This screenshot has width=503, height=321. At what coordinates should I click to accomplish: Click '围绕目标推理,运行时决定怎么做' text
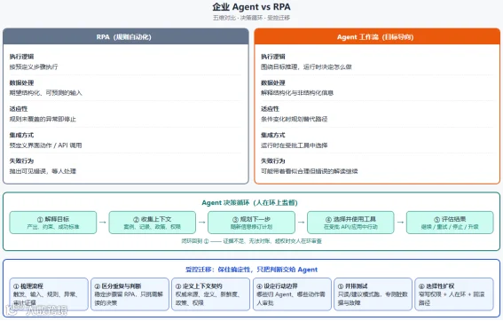(x=306, y=67)
